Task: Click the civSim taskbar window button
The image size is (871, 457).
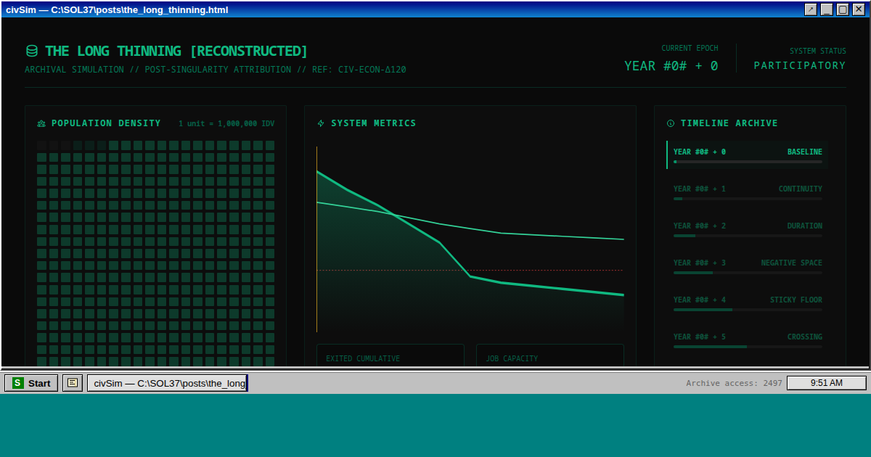Action: click(x=168, y=383)
